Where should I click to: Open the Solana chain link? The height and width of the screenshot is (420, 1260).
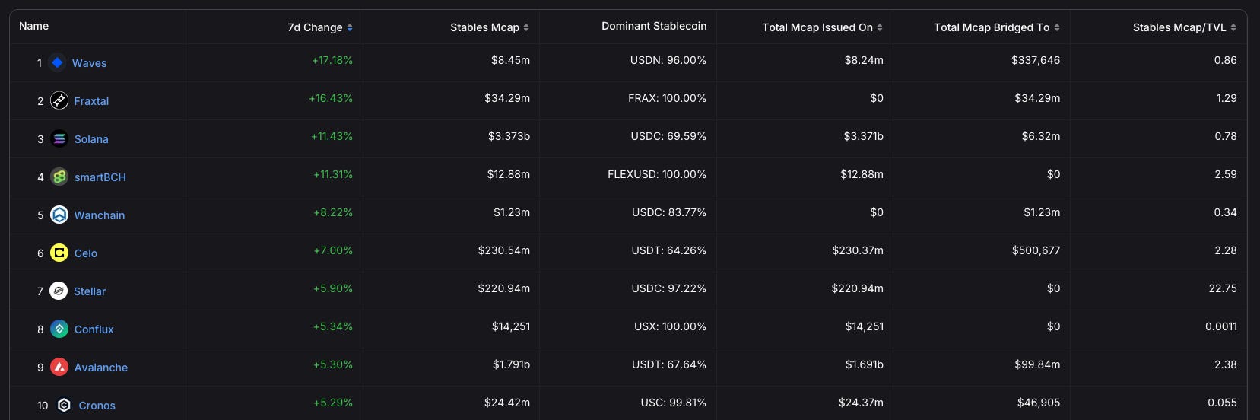91,139
